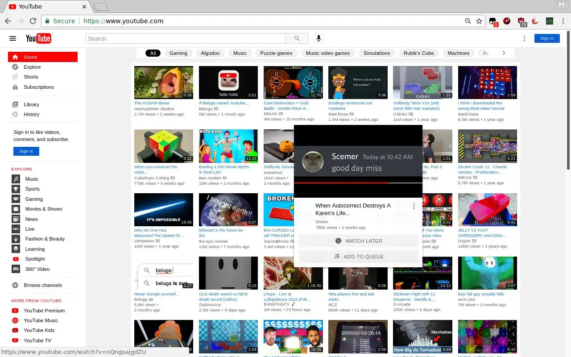Click the Gaming icon in sidebar
The height and width of the screenshot is (357, 571).
pos(16,199)
